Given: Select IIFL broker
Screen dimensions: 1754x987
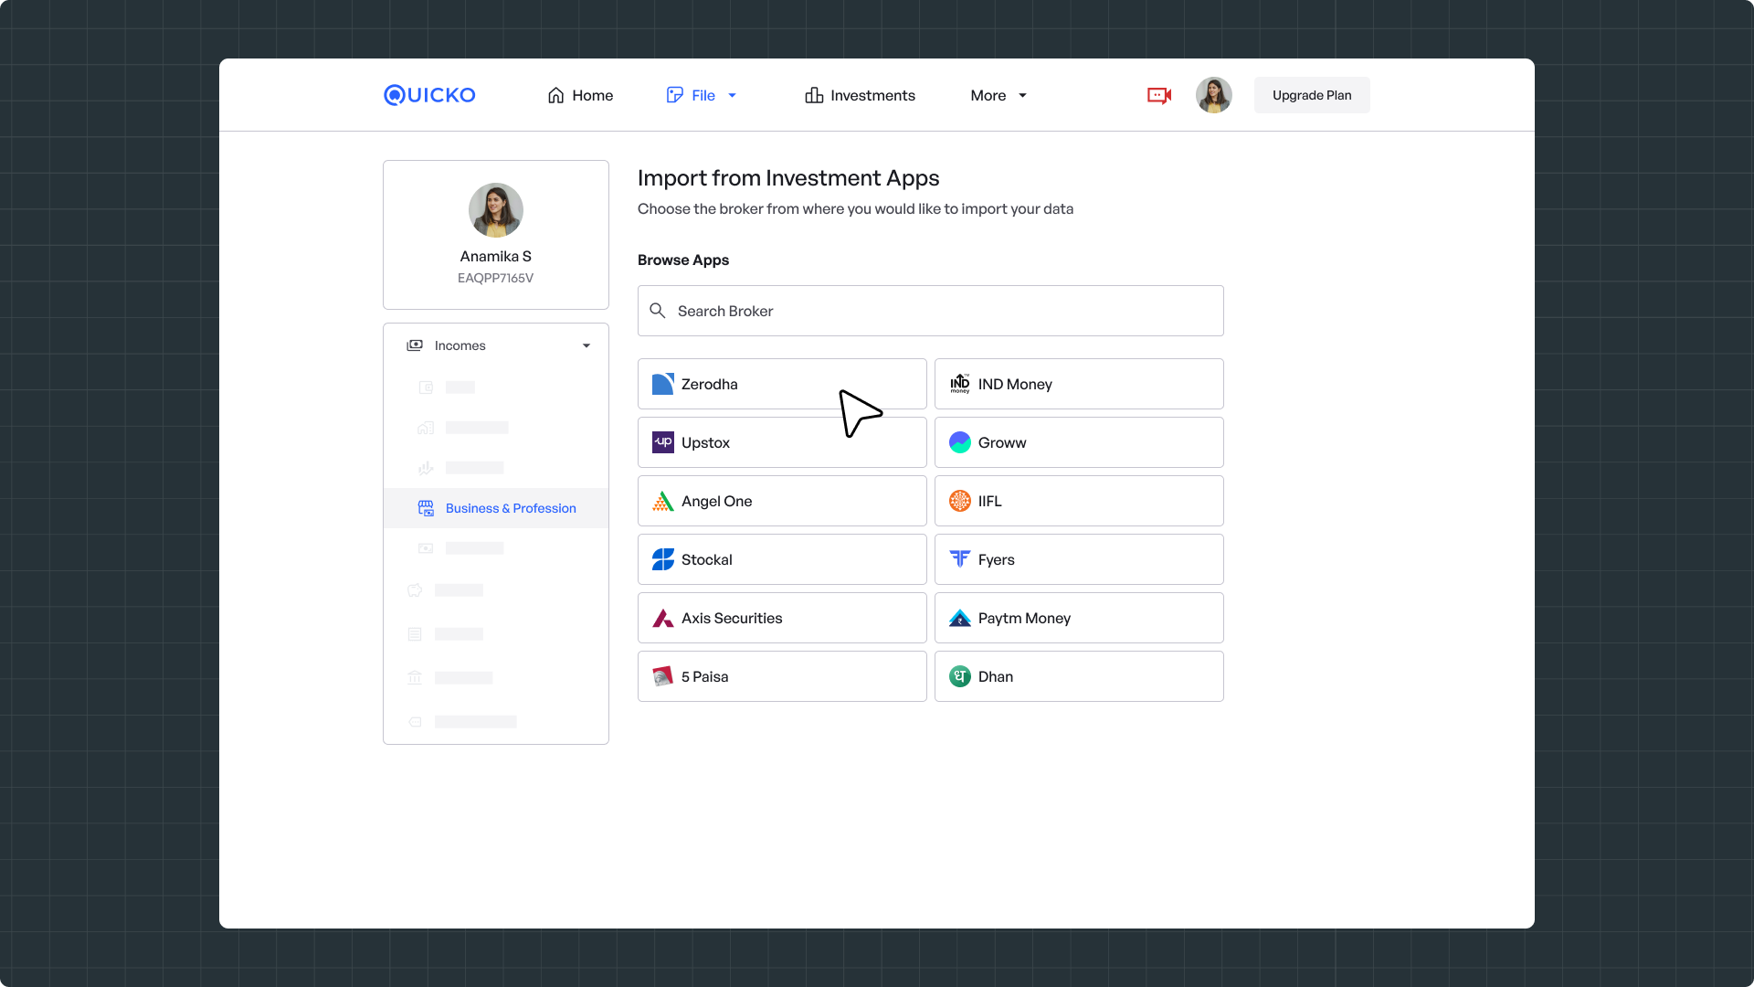Looking at the screenshot, I should pyautogui.click(x=1079, y=501).
